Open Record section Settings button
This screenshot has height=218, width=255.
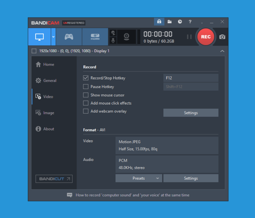191,113
